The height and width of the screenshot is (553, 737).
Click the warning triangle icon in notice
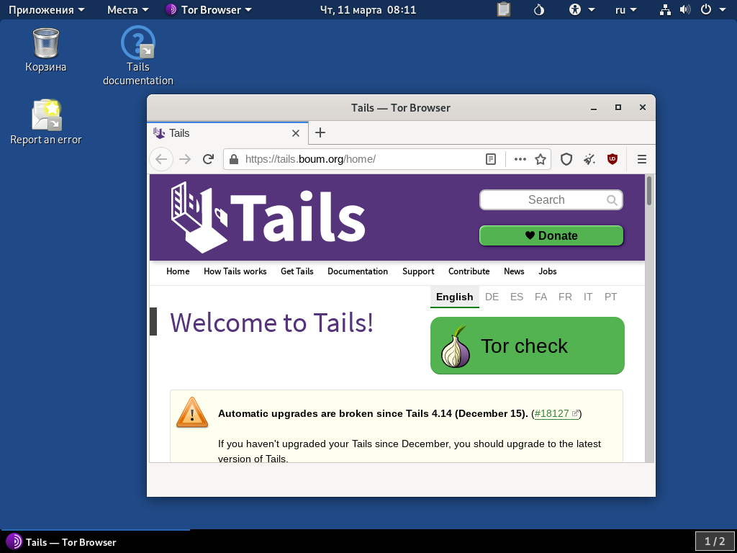191,413
